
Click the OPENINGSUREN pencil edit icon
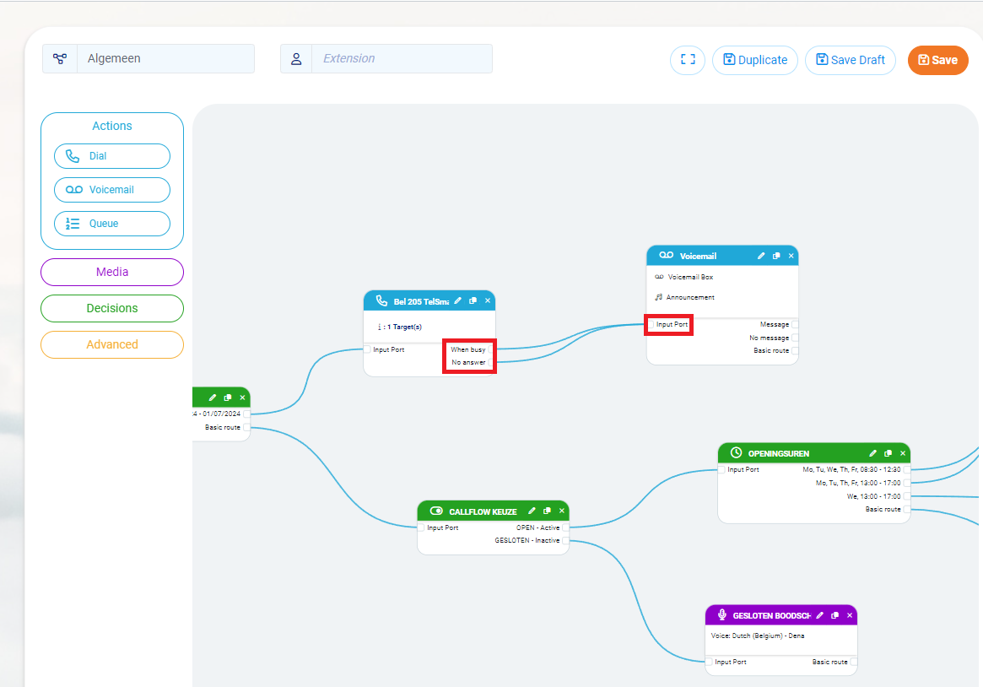pos(873,453)
